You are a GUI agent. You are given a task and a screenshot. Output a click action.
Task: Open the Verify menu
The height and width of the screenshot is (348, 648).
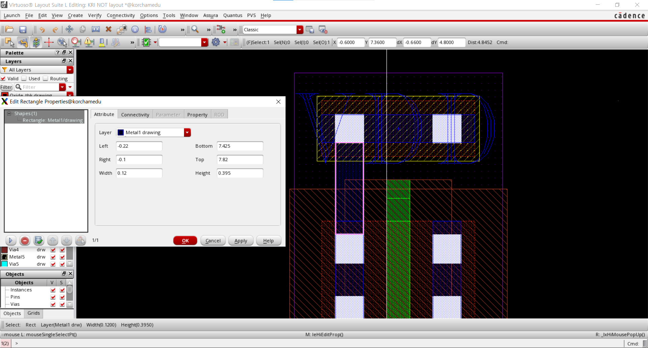point(94,15)
